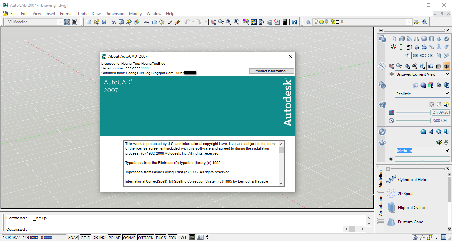Screen dimensions: 452x241
Task: Click the sun date slider
Action: coord(413,112)
